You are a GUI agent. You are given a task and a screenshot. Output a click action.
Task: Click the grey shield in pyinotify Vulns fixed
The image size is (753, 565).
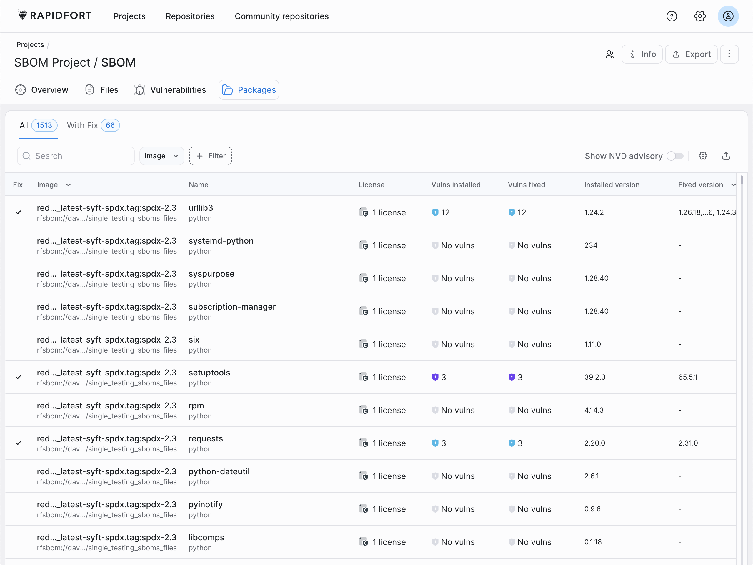511,509
